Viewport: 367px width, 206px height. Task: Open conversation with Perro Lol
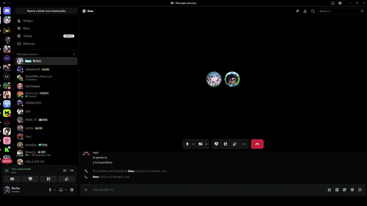point(46,94)
